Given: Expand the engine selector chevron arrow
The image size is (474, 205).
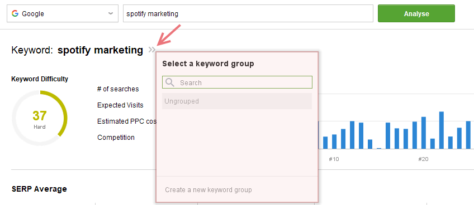Looking at the screenshot, I should coord(111,13).
